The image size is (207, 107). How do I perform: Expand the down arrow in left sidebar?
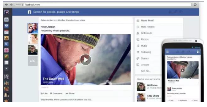(6, 69)
